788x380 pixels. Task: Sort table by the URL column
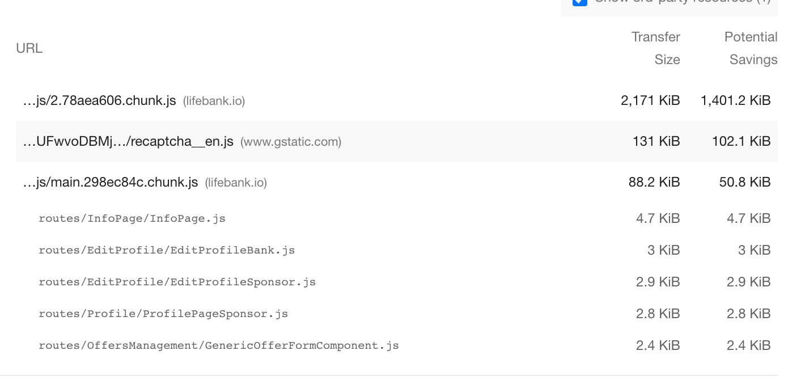point(29,48)
